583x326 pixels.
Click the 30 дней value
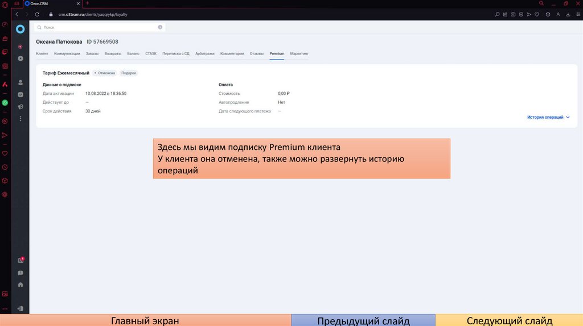point(93,111)
